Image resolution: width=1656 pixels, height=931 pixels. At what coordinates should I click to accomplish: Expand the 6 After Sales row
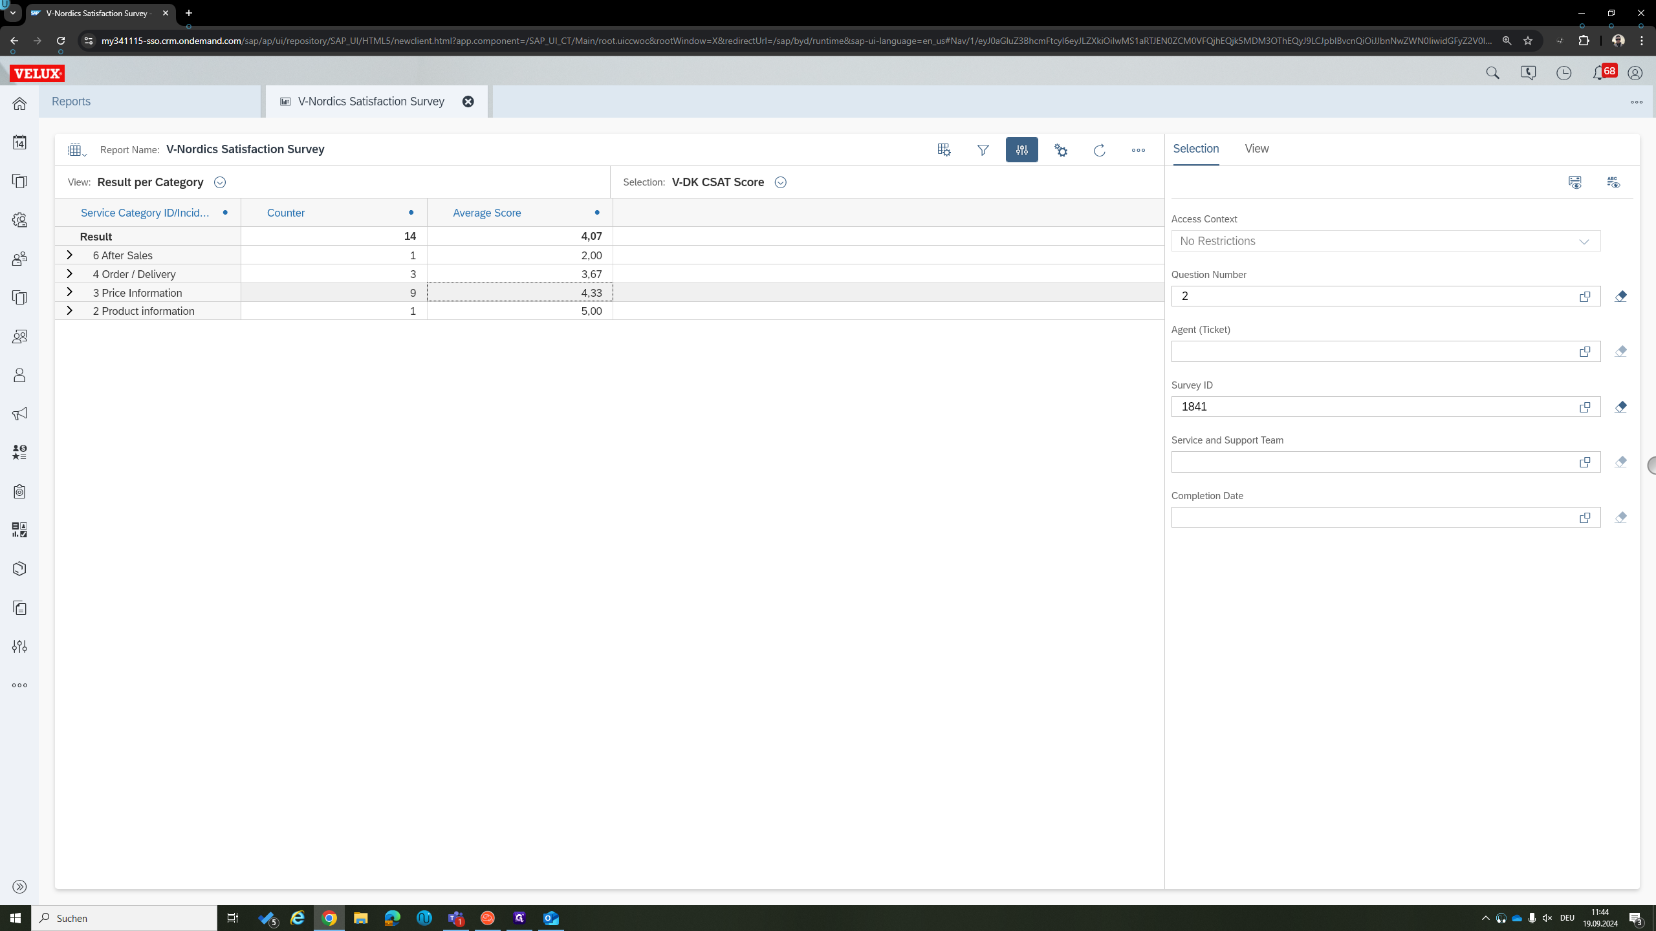pyautogui.click(x=69, y=255)
